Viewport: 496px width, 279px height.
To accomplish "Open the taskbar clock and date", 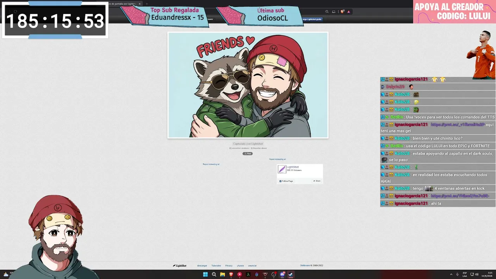I will (487, 274).
